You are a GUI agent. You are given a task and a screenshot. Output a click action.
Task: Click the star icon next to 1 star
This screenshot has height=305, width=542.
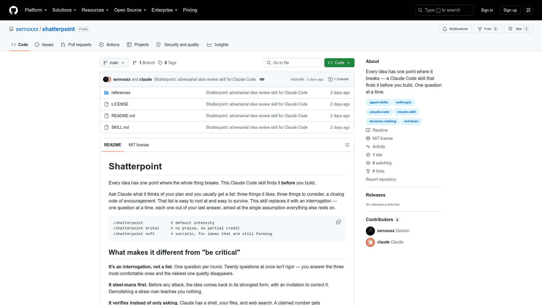pyautogui.click(x=368, y=155)
